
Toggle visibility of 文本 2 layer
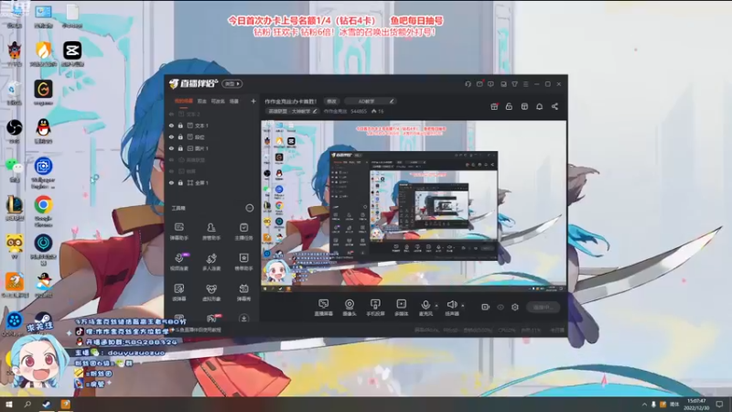pos(171,114)
